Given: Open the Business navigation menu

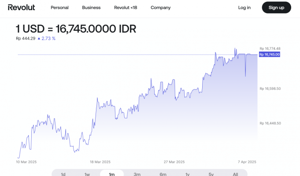Looking at the screenshot, I should point(91,7).
